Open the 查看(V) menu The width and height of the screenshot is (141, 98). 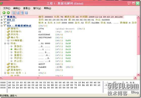click(27, 8)
